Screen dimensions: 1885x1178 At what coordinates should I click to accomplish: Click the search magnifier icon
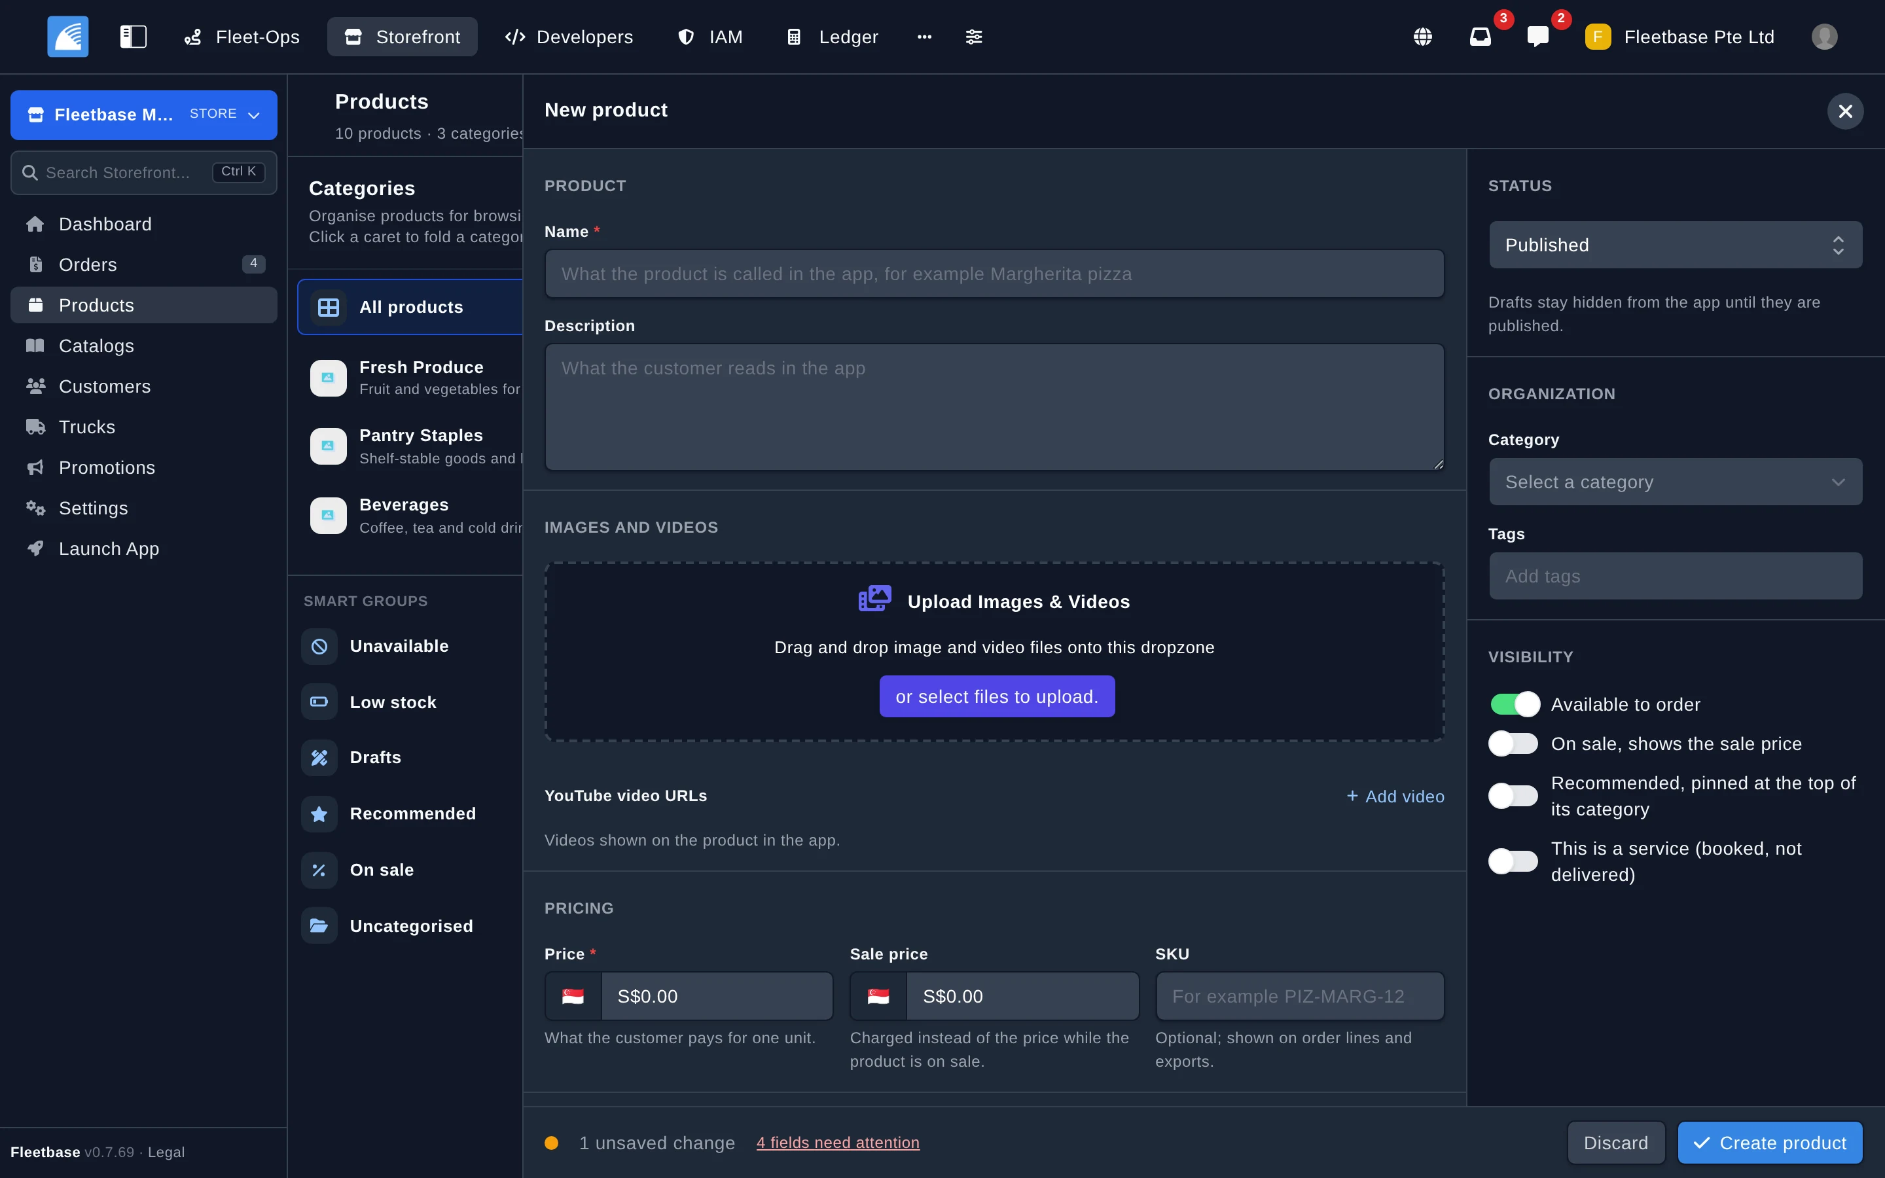pyautogui.click(x=29, y=173)
